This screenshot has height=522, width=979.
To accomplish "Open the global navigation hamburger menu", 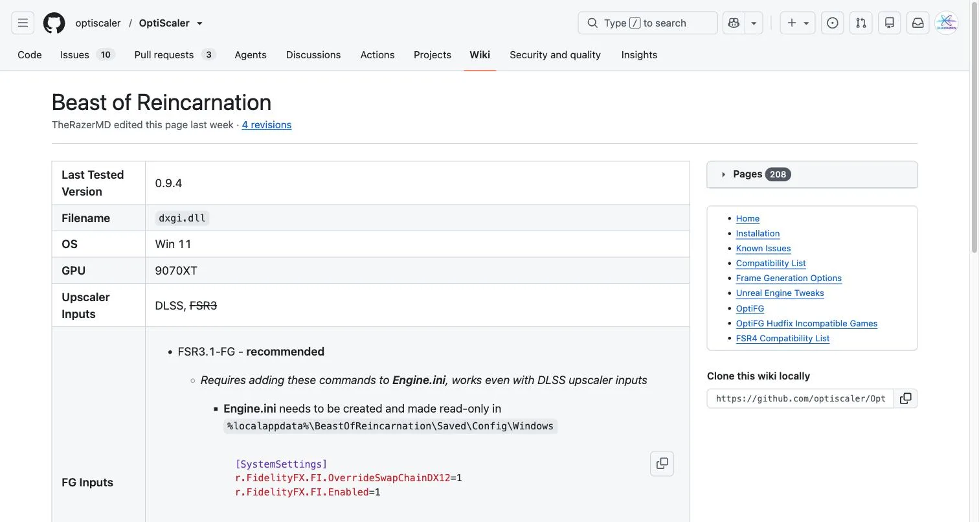I will [x=23, y=23].
